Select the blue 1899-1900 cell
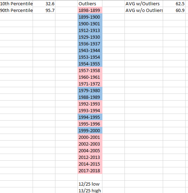 tap(90, 17)
